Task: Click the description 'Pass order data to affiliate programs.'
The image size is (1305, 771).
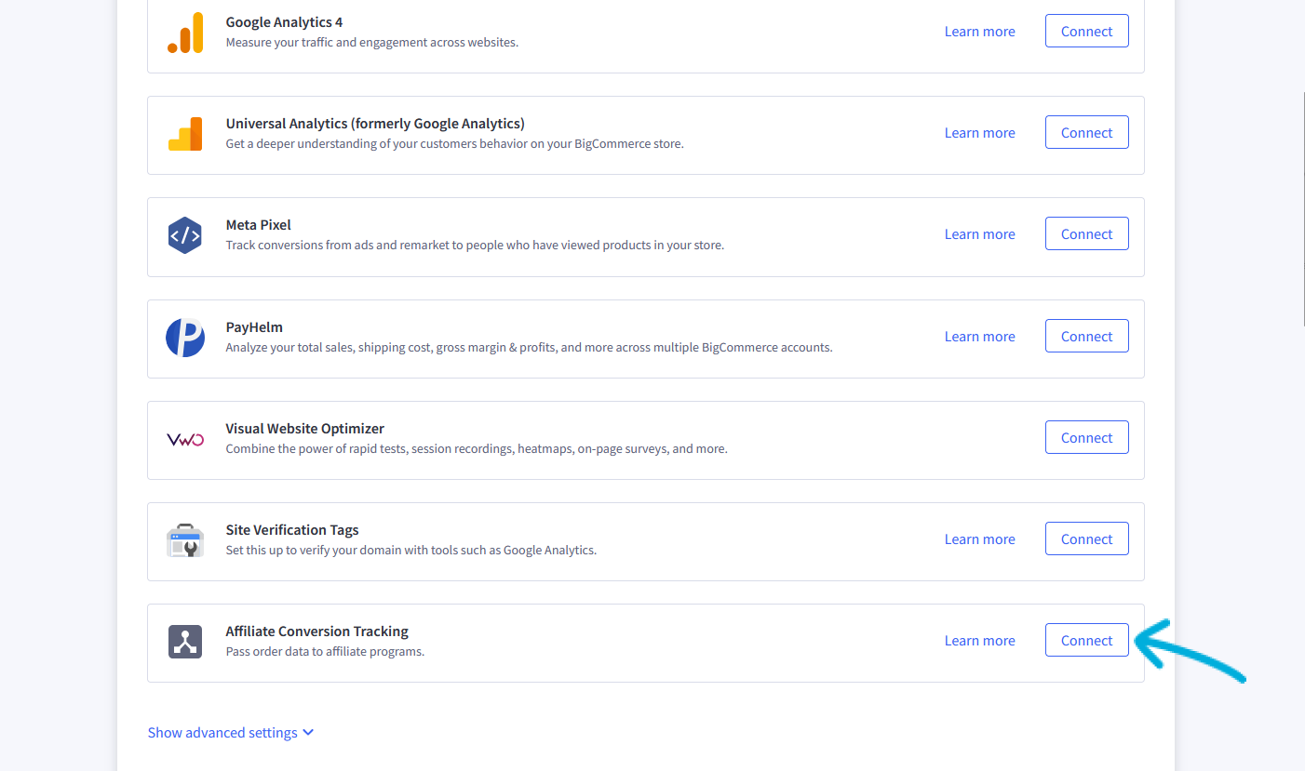Action: 325,651
